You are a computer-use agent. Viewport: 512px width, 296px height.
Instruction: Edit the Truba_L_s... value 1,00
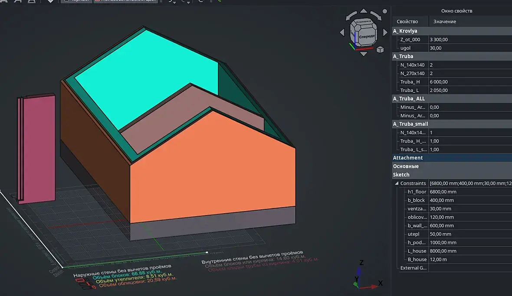470,150
